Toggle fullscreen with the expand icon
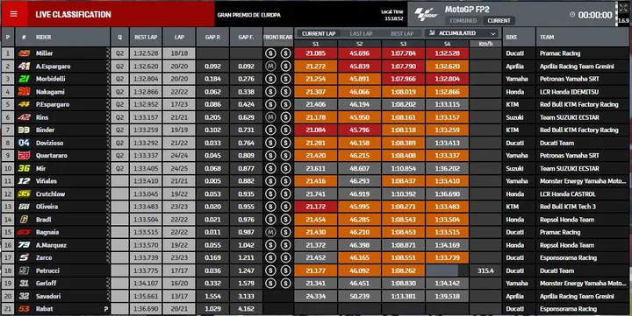 pyautogui.click(x=623, y=8)
